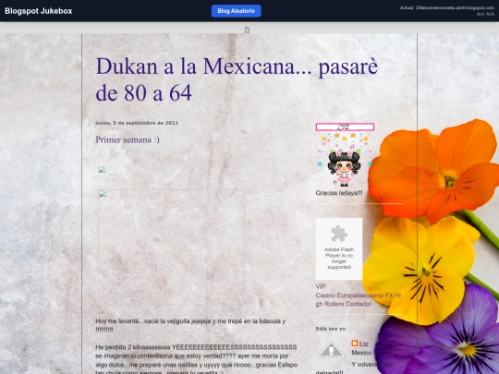Open the post titled Primer semana :)
The width and height of the screenshot is (499, 374).
pos(128,139)
